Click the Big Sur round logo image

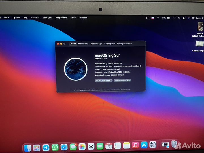tap(76, 69)
